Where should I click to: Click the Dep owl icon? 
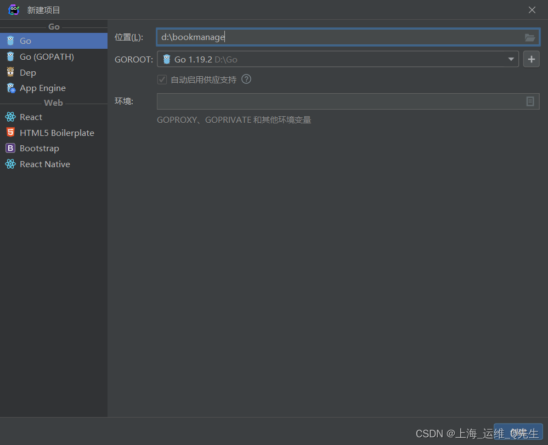click(10, 72)
